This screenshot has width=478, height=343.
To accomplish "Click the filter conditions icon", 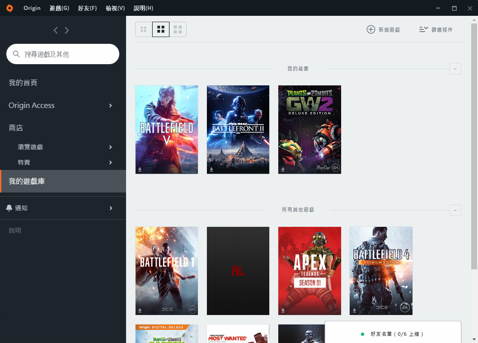I will pyautogui.click(x=423, y=29).
